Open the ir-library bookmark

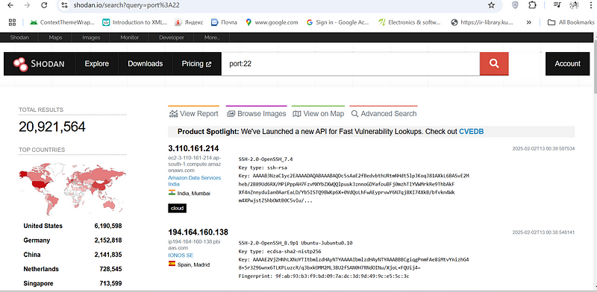[x=481, y=22]
